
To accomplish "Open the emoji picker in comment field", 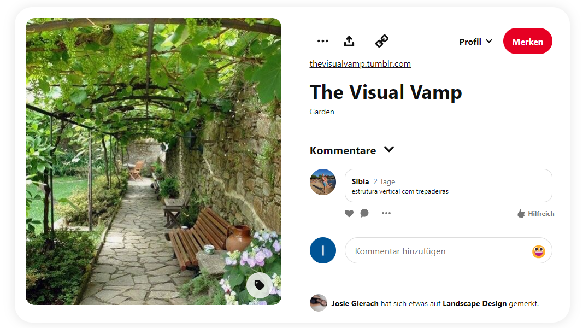I will 539,251.
